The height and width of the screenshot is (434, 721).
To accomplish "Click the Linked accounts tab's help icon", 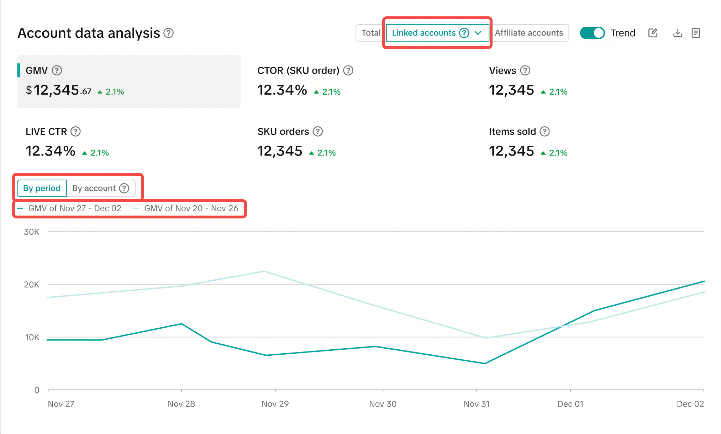I will click(464, 33).
